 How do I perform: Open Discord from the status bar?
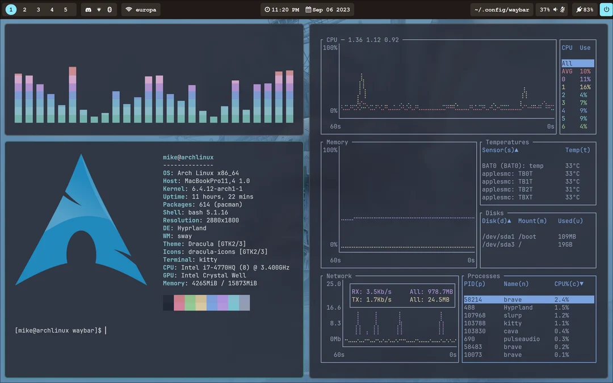[x=89, y=10]
